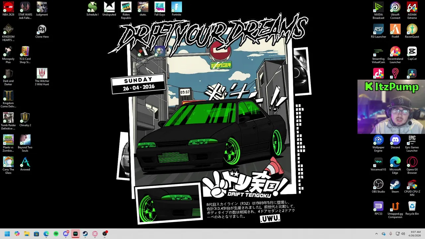Select the Undisputed game shortcut
This screenshot has height=239, width=425.
(x=109, y=9)
